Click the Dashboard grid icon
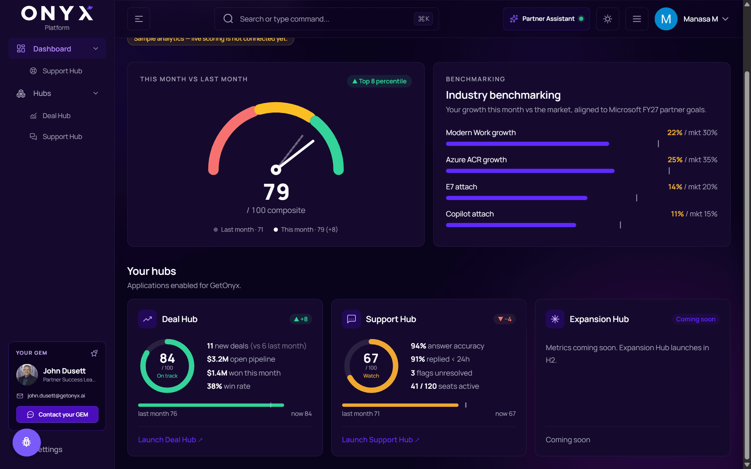 [21, 49]
